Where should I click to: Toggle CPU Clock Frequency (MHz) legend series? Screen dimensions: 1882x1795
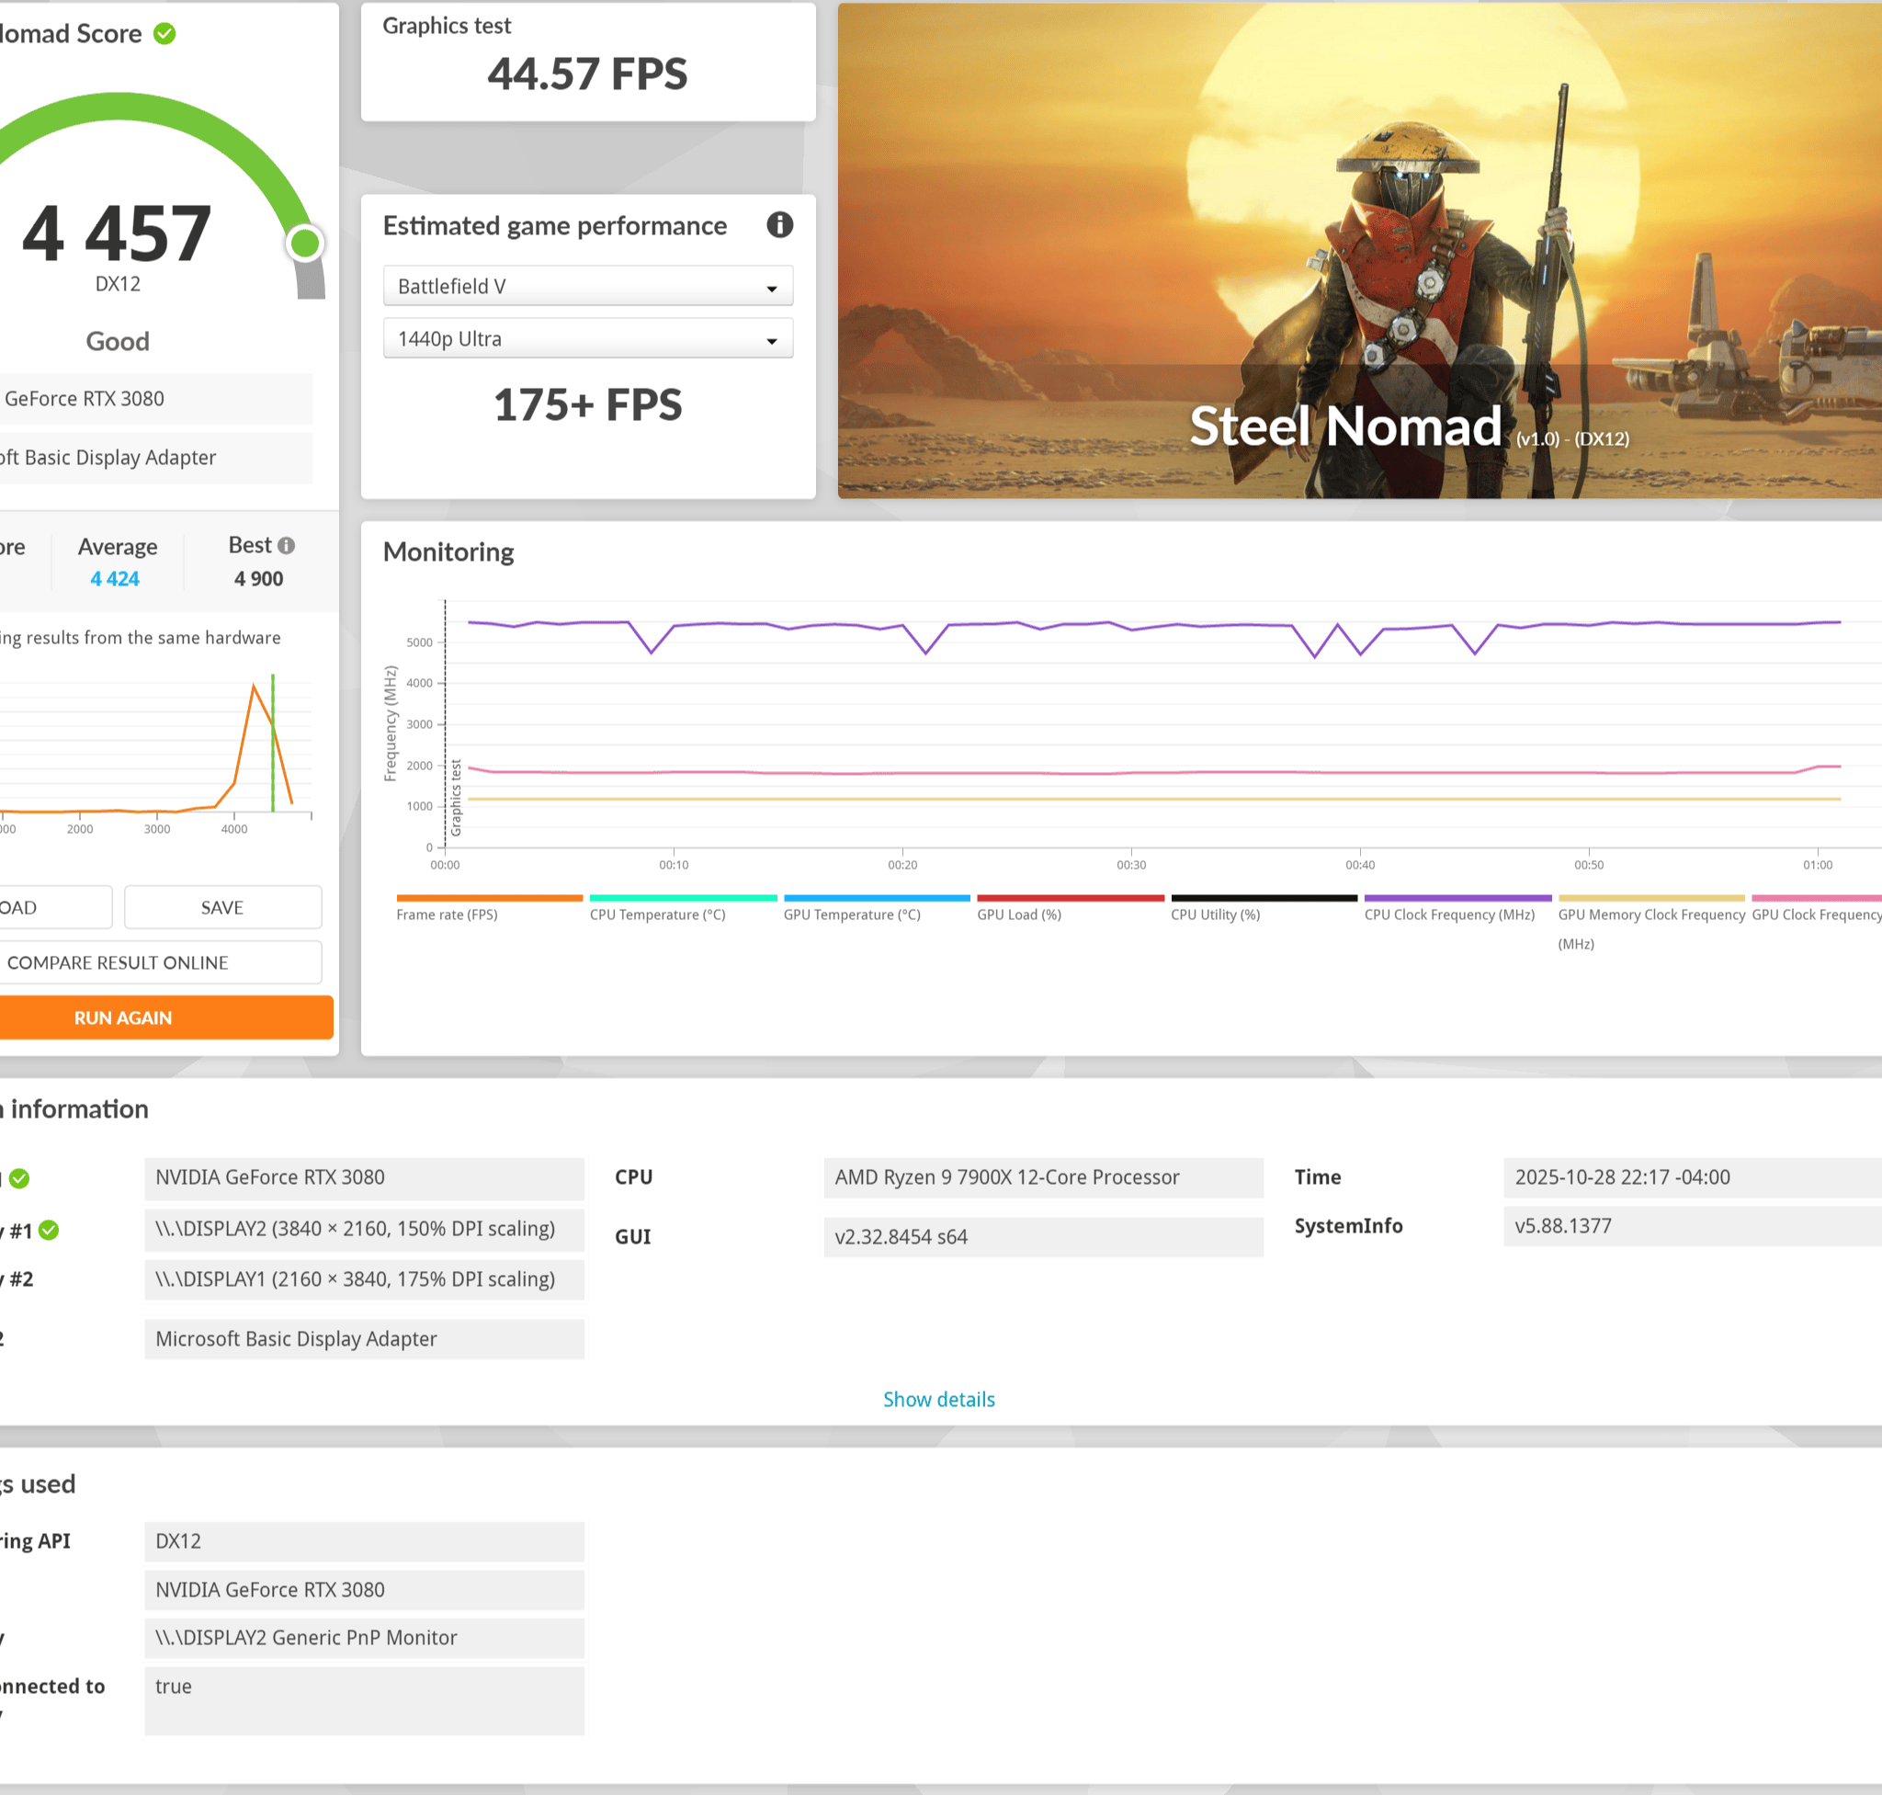1457,909
